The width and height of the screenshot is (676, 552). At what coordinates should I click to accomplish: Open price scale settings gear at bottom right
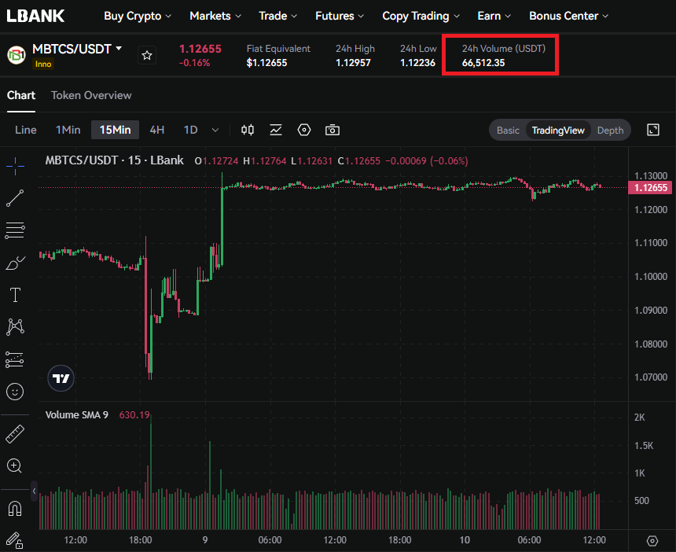click(x=652, y=540)
